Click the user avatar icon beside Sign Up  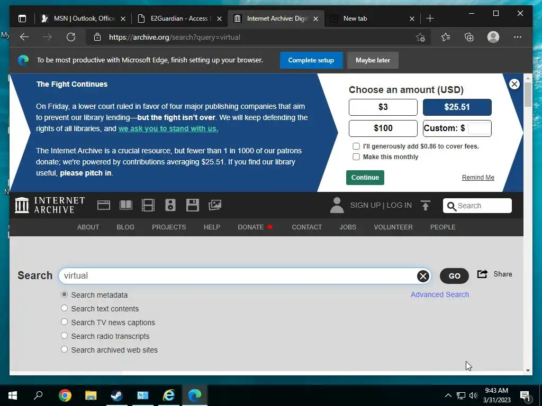pos(337,205)
